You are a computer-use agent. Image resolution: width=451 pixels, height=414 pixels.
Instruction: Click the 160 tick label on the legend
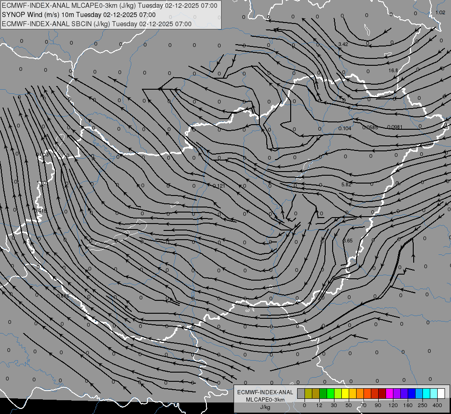coord(408,405)
